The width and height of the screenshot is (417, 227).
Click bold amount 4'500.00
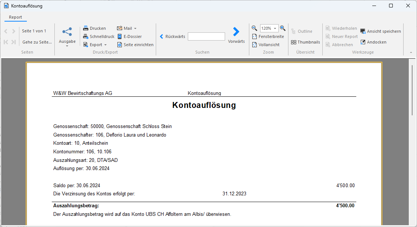point(345,205)
